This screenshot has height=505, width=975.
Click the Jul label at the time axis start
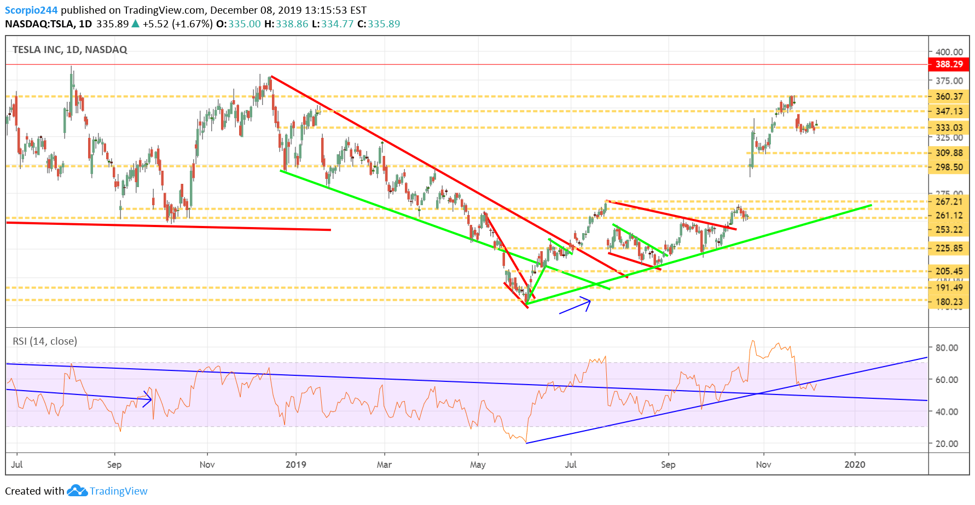(17, 465)
